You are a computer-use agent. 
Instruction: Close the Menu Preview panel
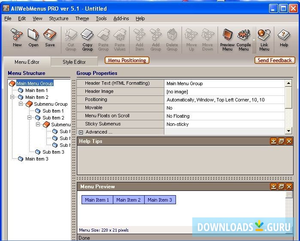coord(289,187)
